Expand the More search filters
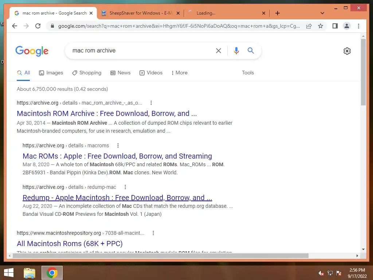Screen dimensions: 373x280 point(179,73)
